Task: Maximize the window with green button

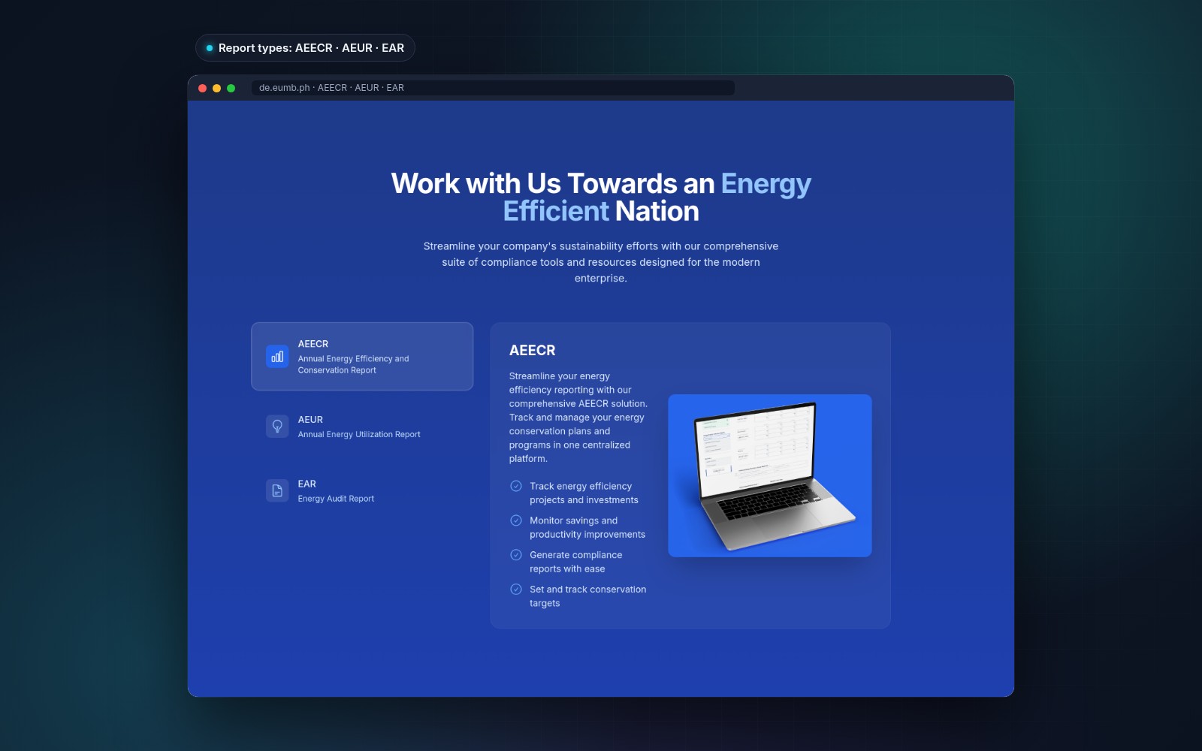Action: click(x=231, y=89)
